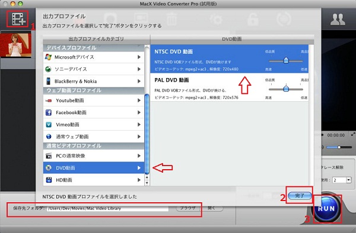Expand HD動画 submenu arrow
The height and width of the screenshot is (233, 356).
click(139, 180)
